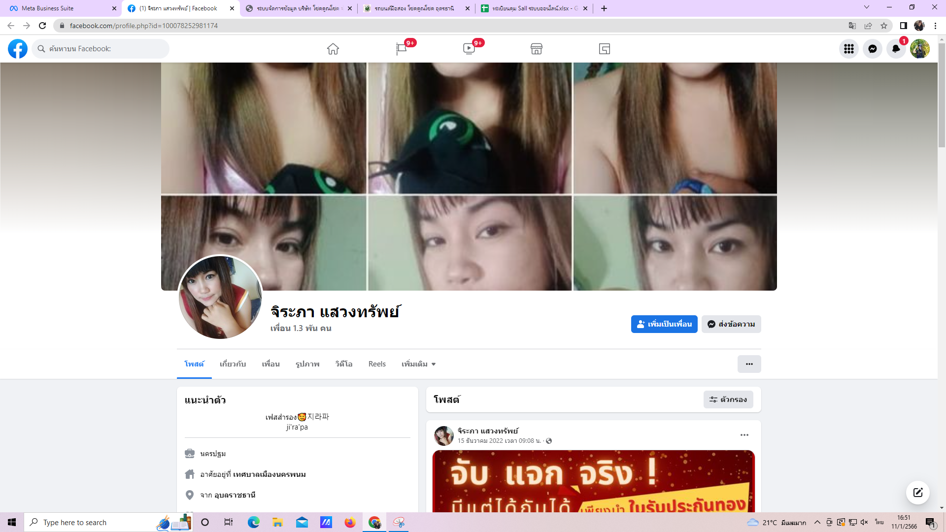946x532 pixels.
Task: Switch to the รูปภาพ tab
Action: coord(307,364)
